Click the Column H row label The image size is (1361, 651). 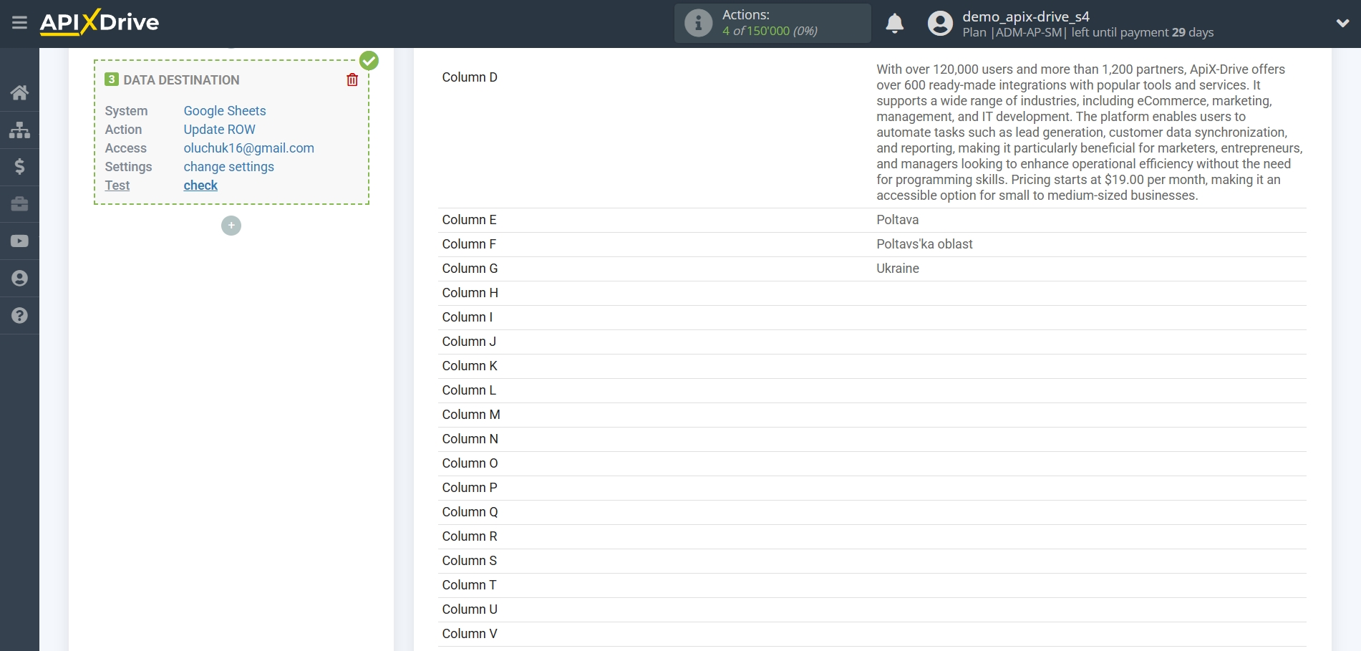point(470,293)
